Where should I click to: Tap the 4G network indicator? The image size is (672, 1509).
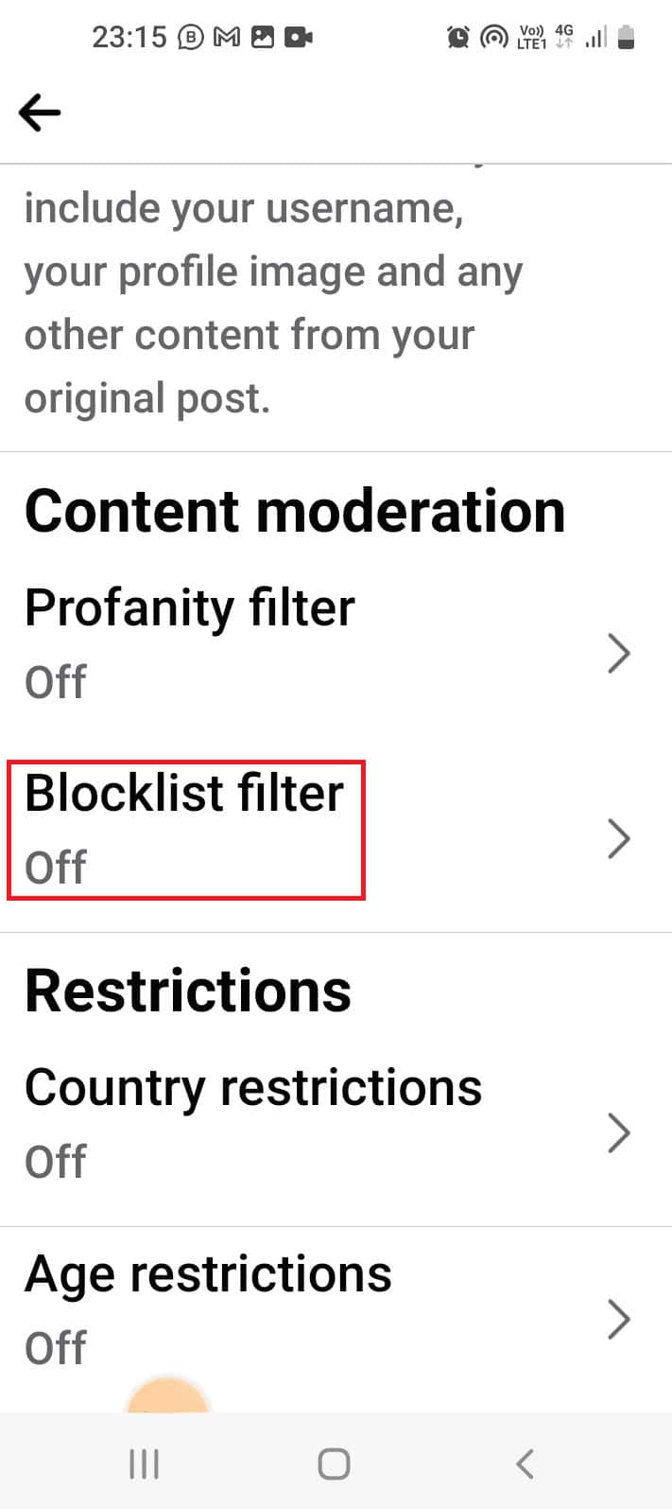point(562,36)
